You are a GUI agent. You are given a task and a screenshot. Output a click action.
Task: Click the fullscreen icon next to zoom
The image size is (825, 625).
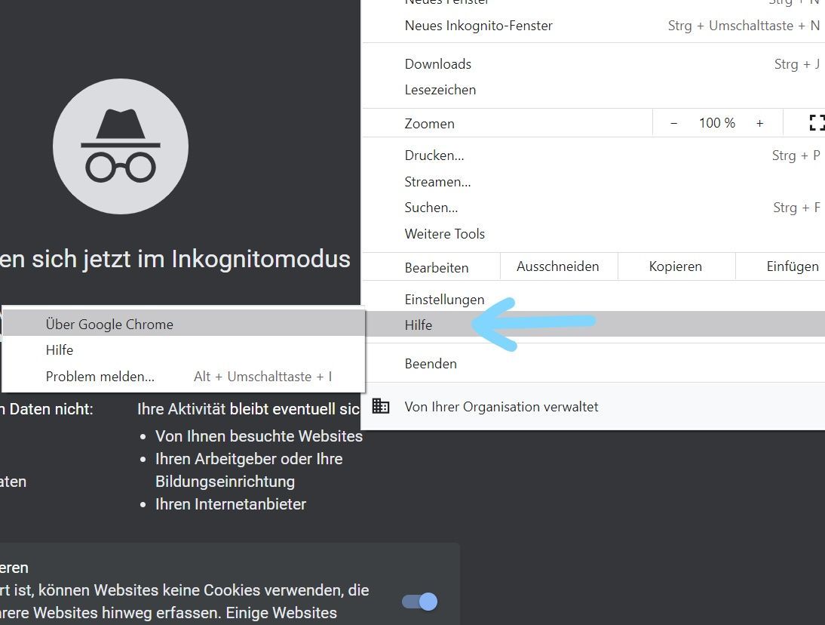point(815,123)
